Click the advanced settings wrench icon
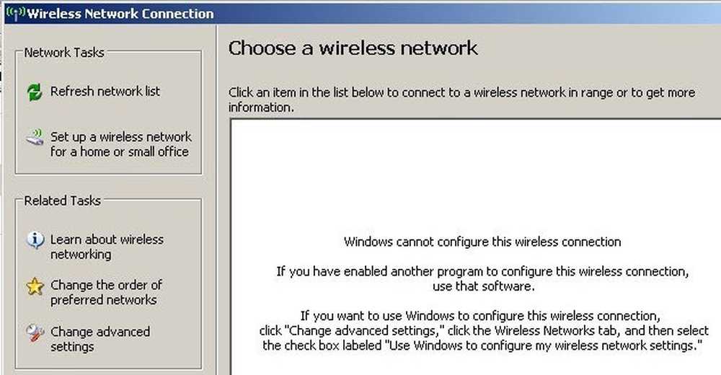Screen dimensions: 721x375 click(x=35, y=332)
